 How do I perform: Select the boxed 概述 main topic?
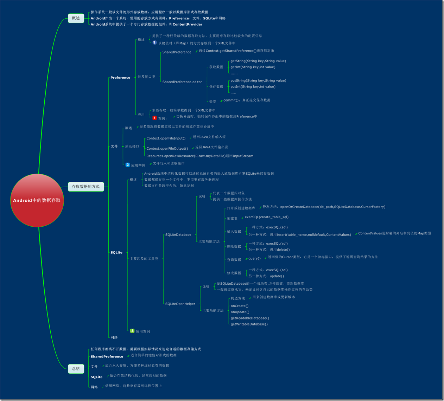coord(76,18)
